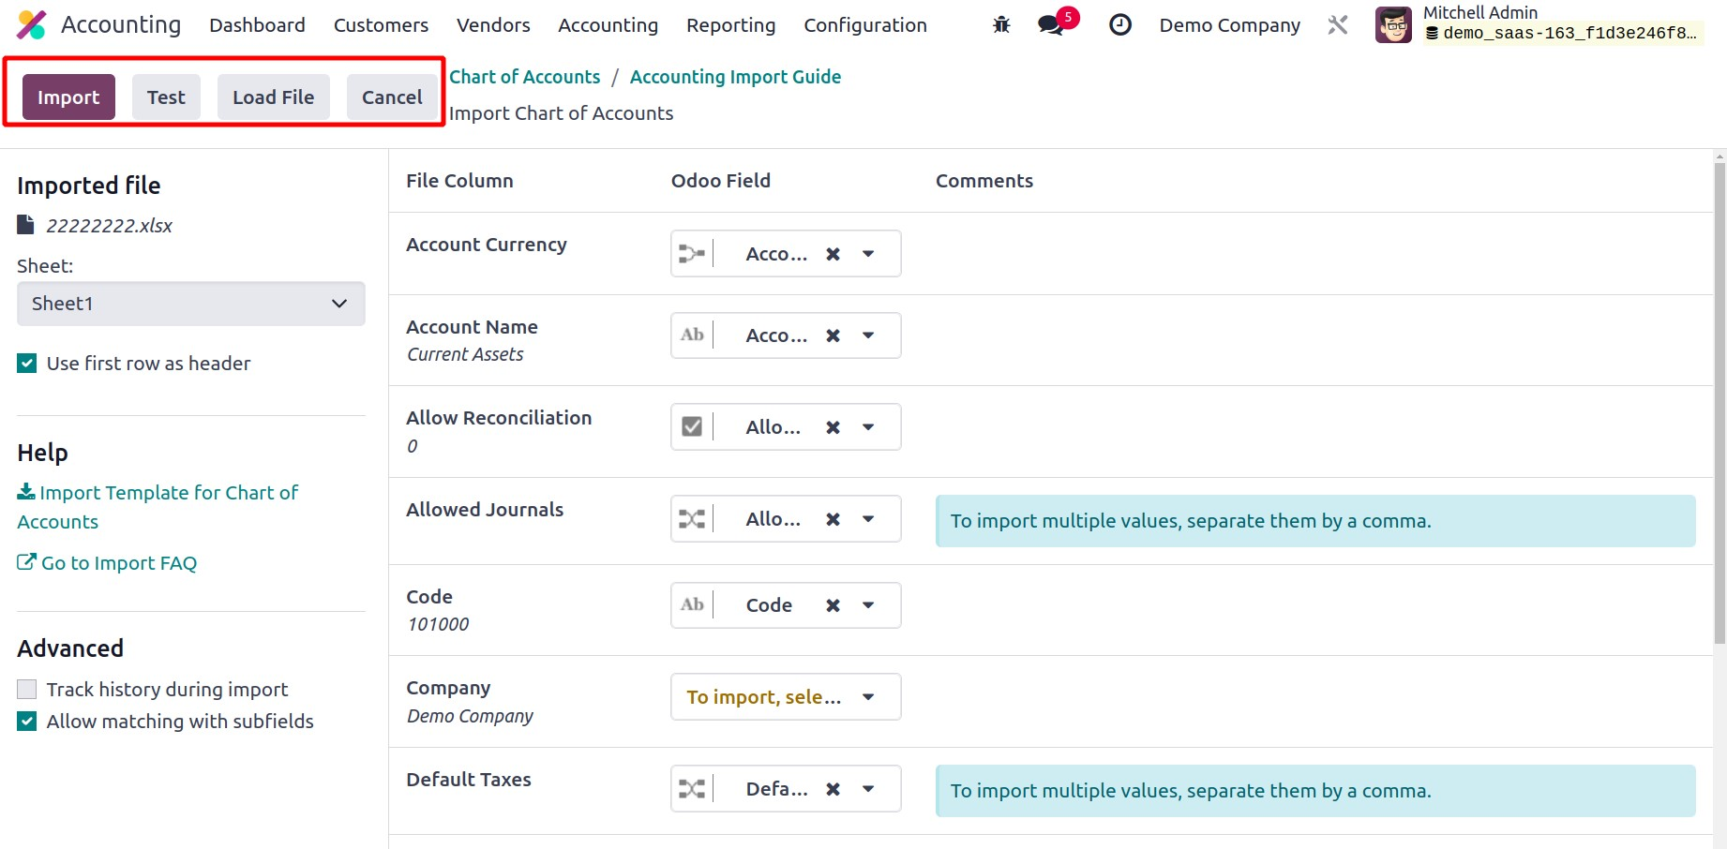Disable Allow matching with subfields
This screenshot has width=1727, height=849.
tap(27, 722)
